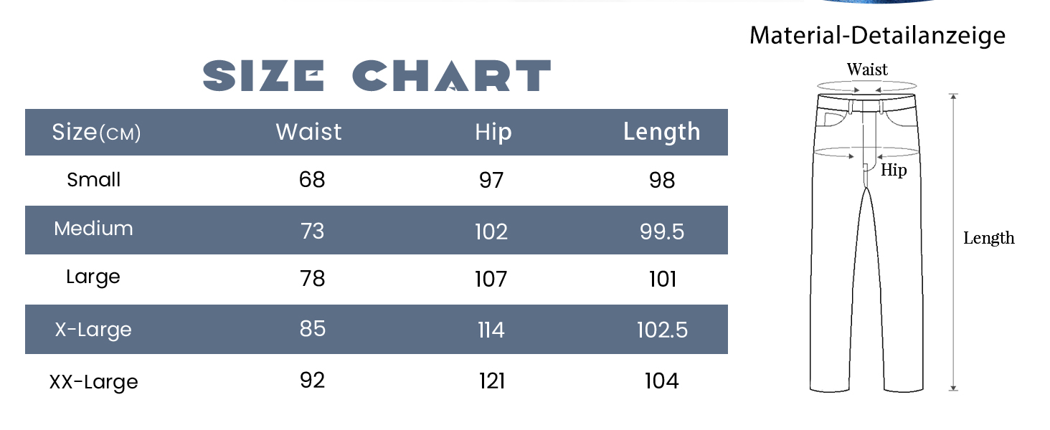Click the hip value 114 for X-Large
The width and height of the screenshot is (1050, 430).
point(491,330)
